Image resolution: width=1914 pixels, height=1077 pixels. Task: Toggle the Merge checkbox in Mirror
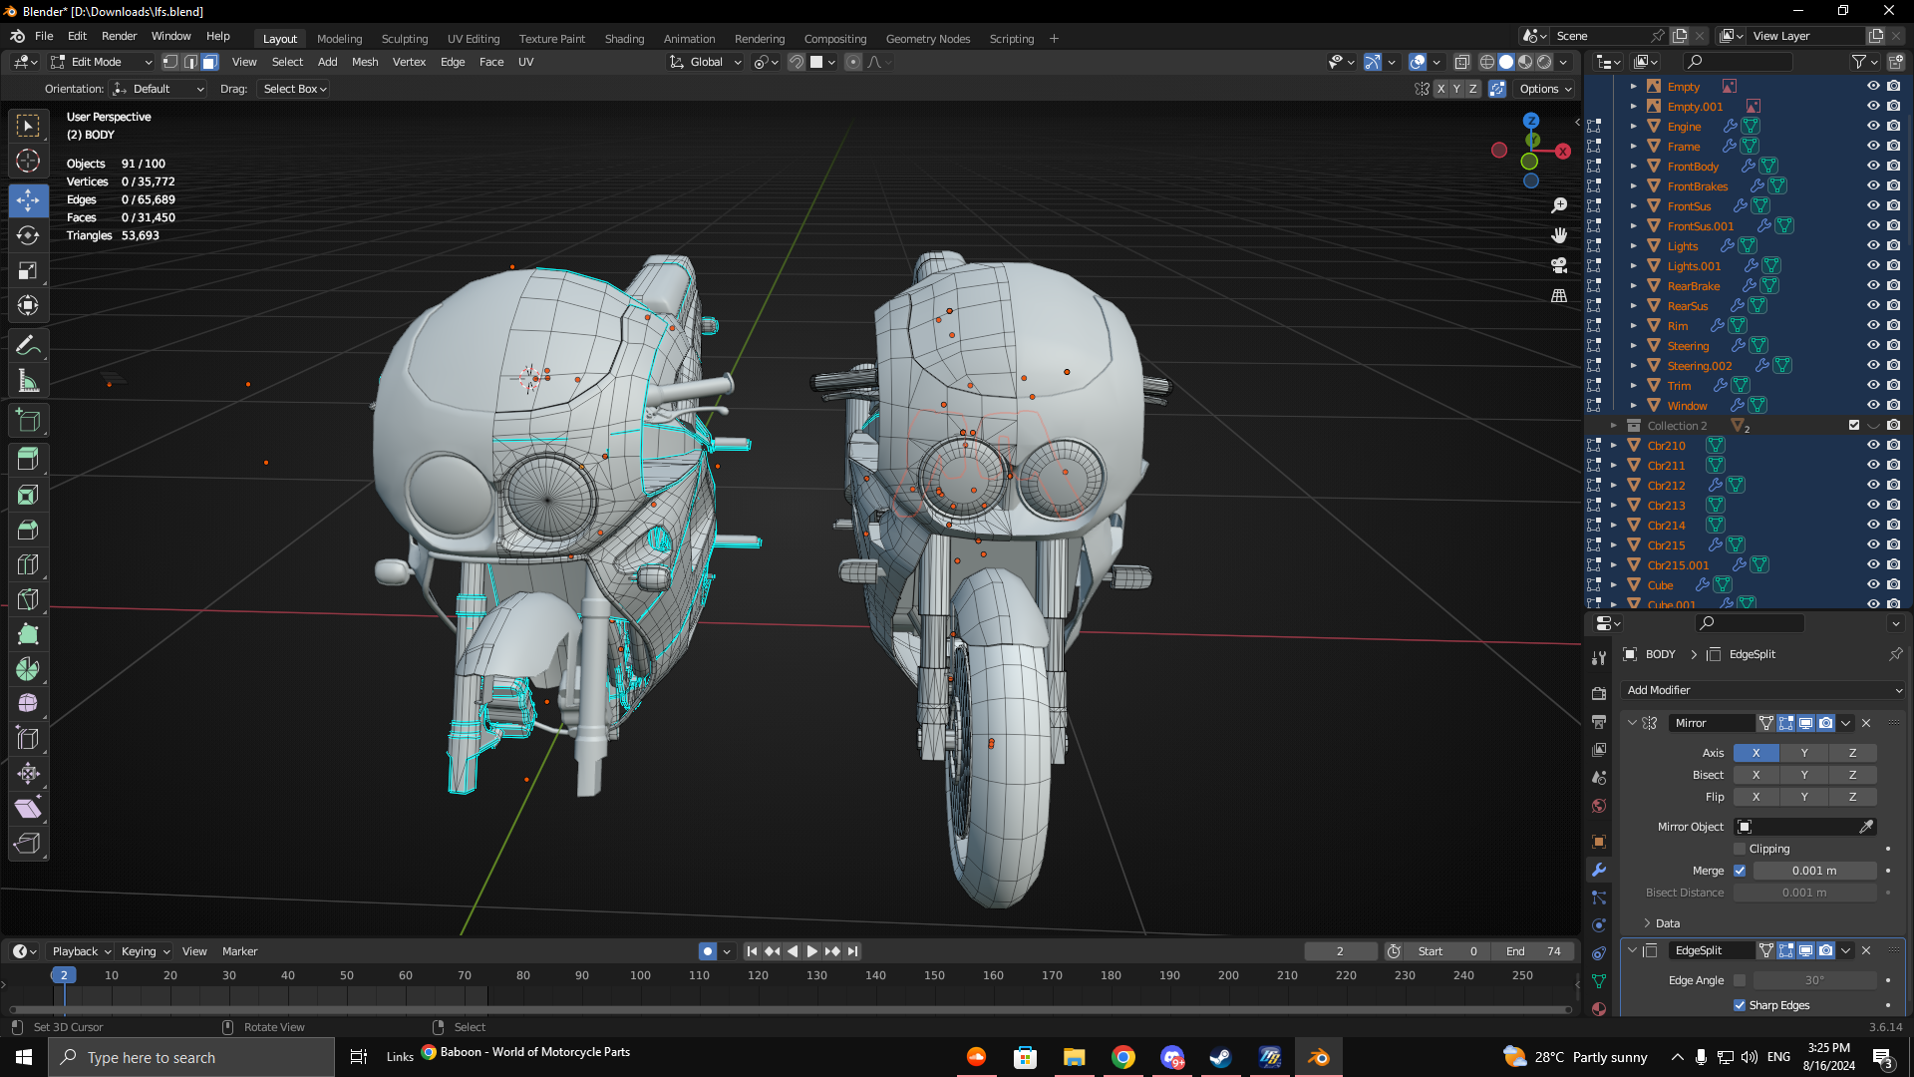(x=1740, y=871)
